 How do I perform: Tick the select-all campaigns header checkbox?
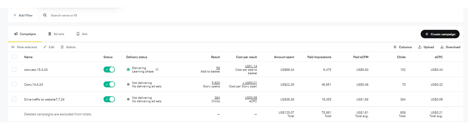point(14,57)
